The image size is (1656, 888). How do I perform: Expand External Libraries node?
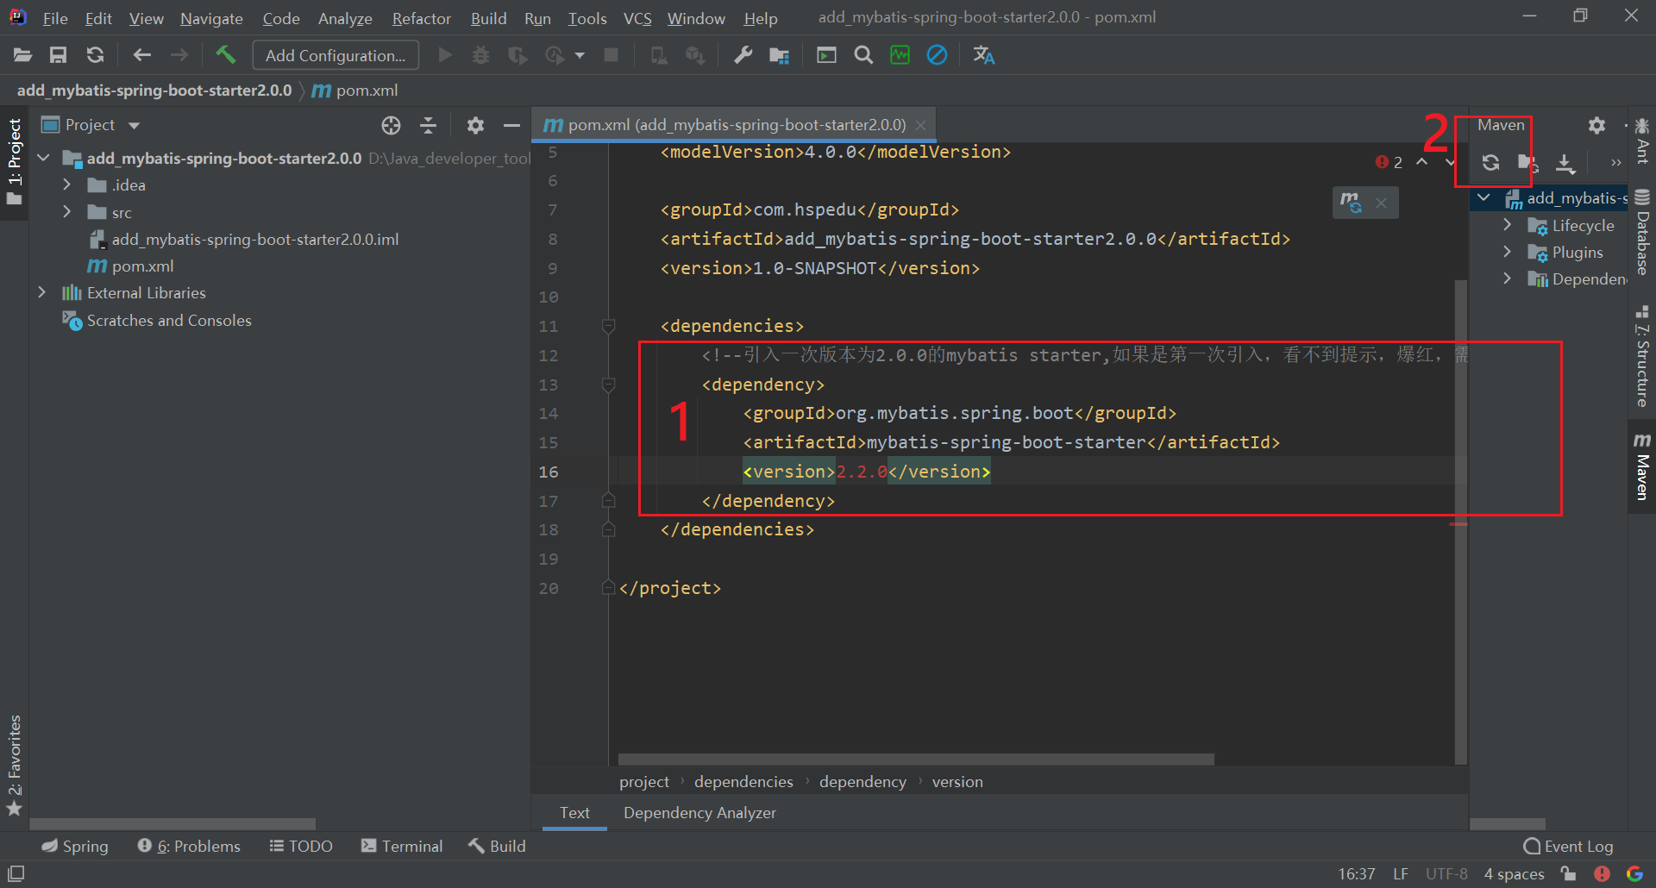[x=41, y=292]
